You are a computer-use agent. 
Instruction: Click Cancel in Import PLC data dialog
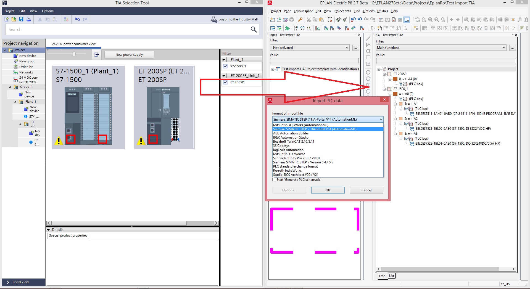[x=366, y=190]
